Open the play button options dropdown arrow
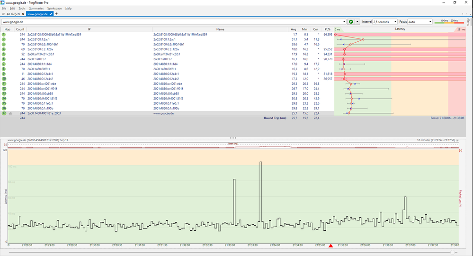Viewport: 473px width, 256px height. point(357,22)
